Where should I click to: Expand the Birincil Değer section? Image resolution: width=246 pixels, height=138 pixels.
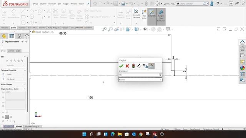coord(25,84)
